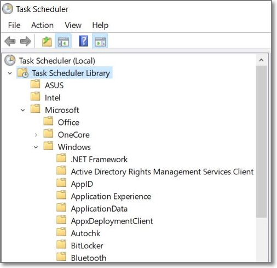The width and height of the screenshot is (277, 268).
Task: Collapse the Microsoft folder chevron
Action: [x=23, y=110]
